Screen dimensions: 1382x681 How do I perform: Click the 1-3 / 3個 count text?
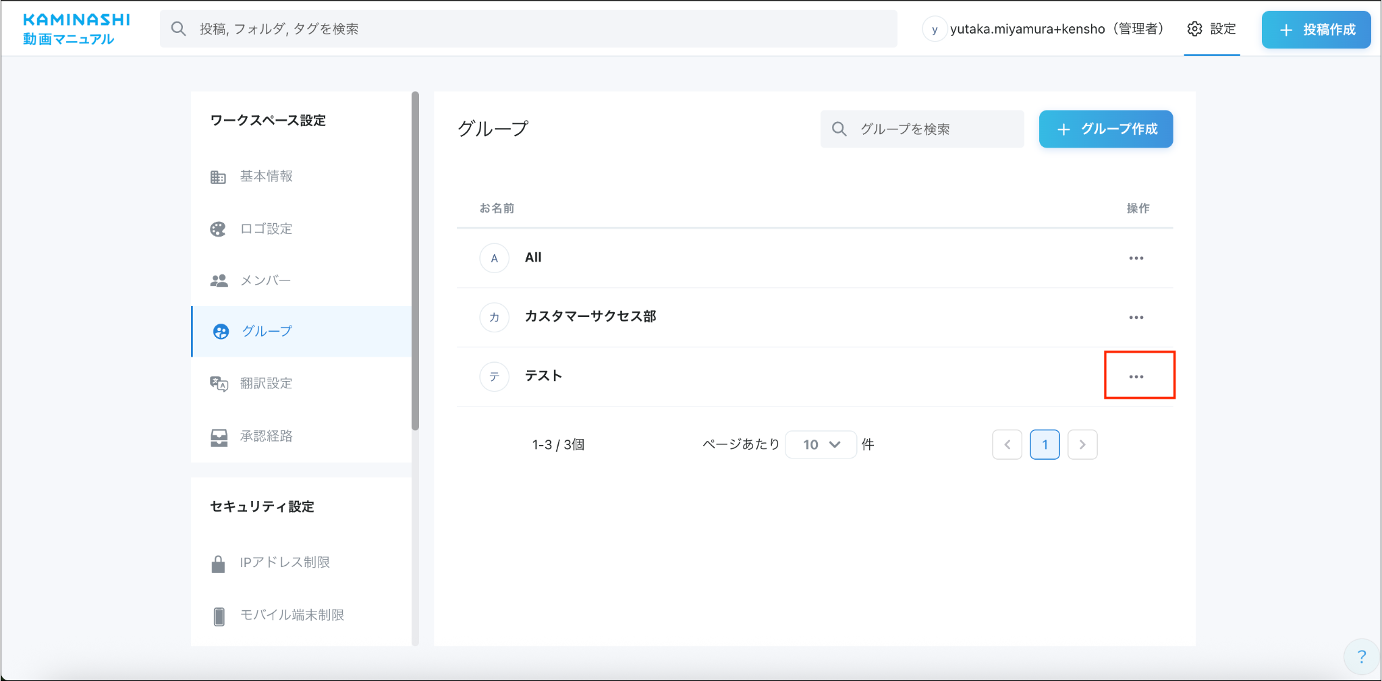(x=558, y=445)
